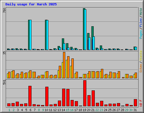Screen dimensions: 144x113
Task: Click day label 17 on the x-axis
Action: click(x=76, y=110)
